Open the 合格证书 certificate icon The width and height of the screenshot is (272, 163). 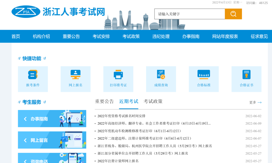click(246, 74)
